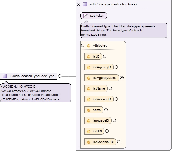Select the GoodsLocationTypeCodeType label

coord(32,76)
